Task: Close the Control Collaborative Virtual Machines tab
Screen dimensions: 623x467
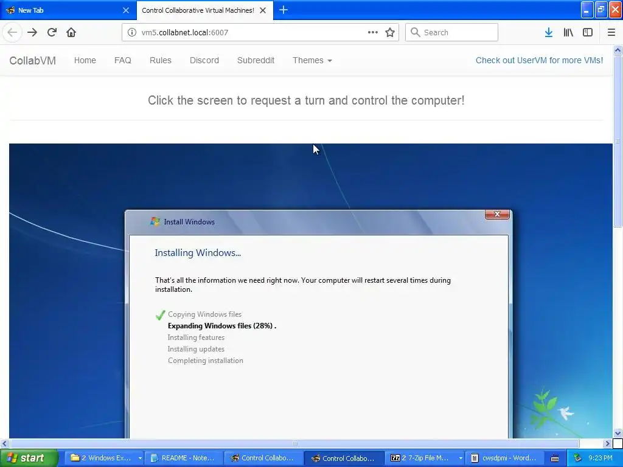Action: 263,10
